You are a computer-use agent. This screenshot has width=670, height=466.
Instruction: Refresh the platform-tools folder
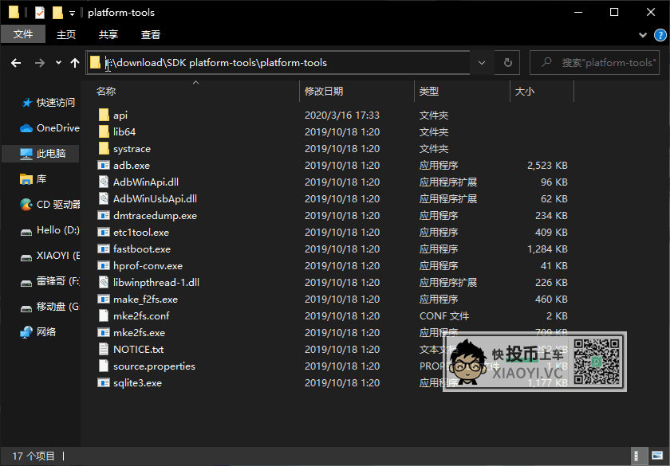pos(507,63)
